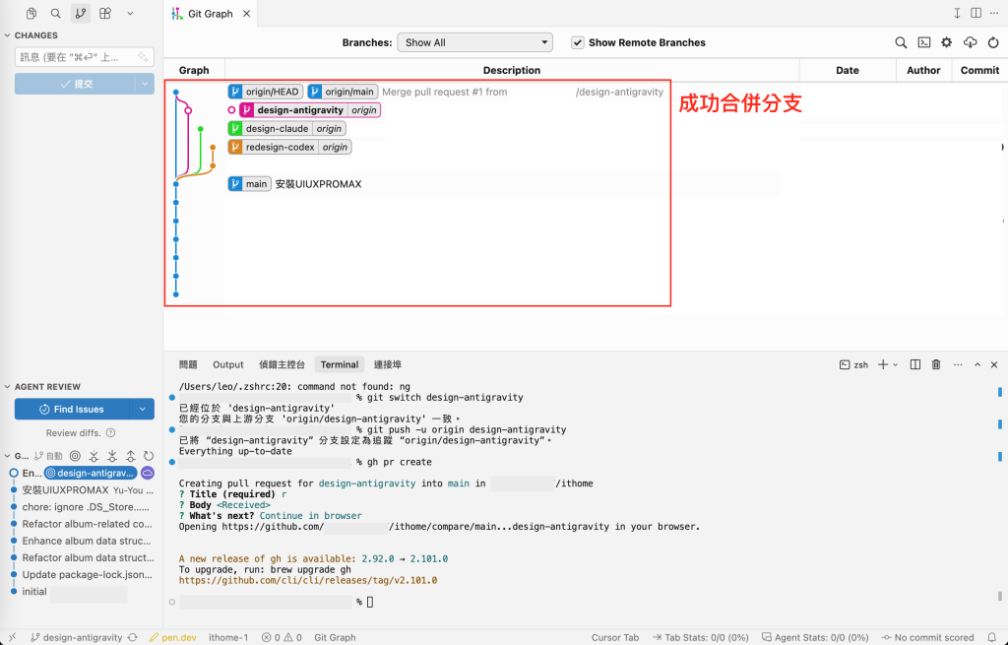The height and width of the screenshot is (645, 1008).
Task: Open terminal for this repository icon
Action: pos(923,42)
